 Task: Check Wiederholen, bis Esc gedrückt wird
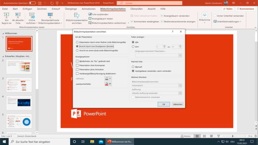[x=77, y=61]
